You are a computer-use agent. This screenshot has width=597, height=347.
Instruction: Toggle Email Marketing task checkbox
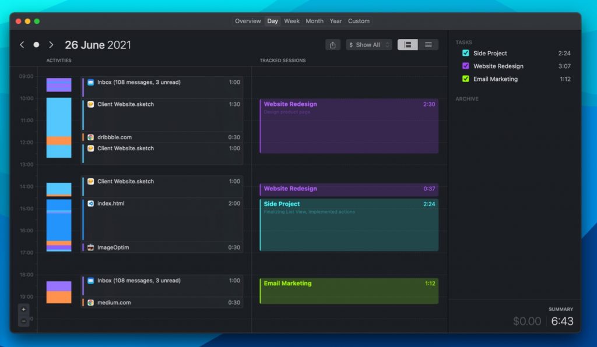pos(466,79)
